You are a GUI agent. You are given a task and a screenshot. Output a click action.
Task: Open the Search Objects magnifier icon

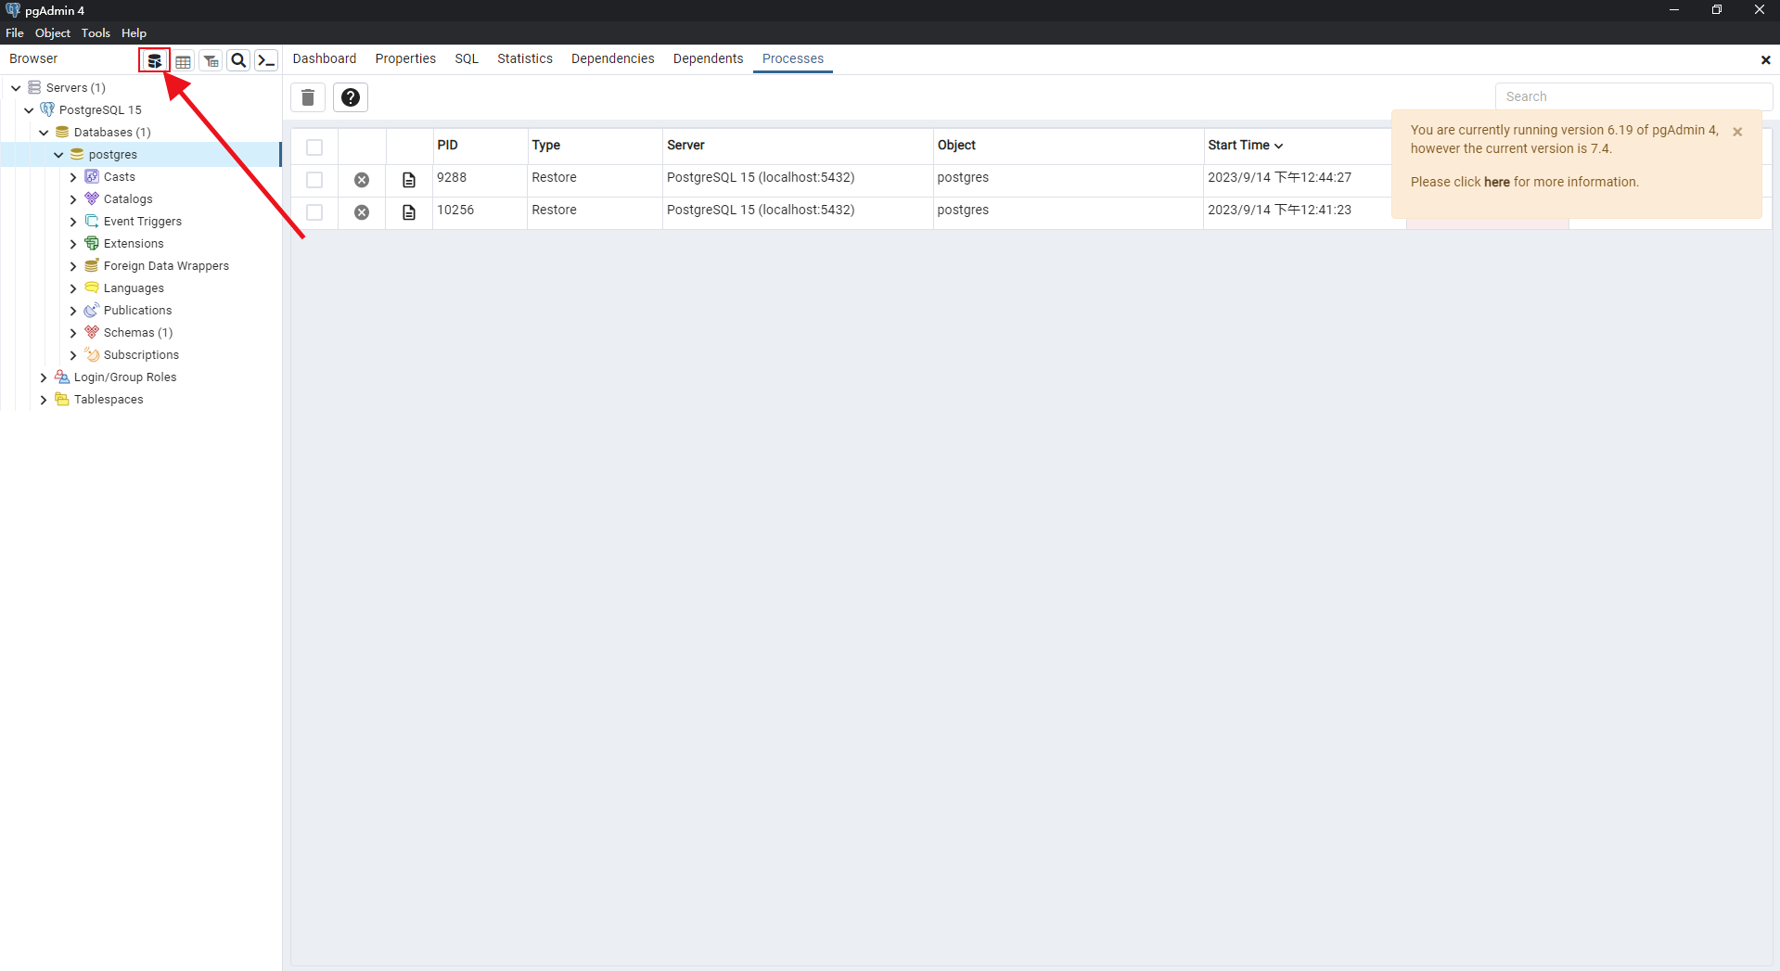238,61
